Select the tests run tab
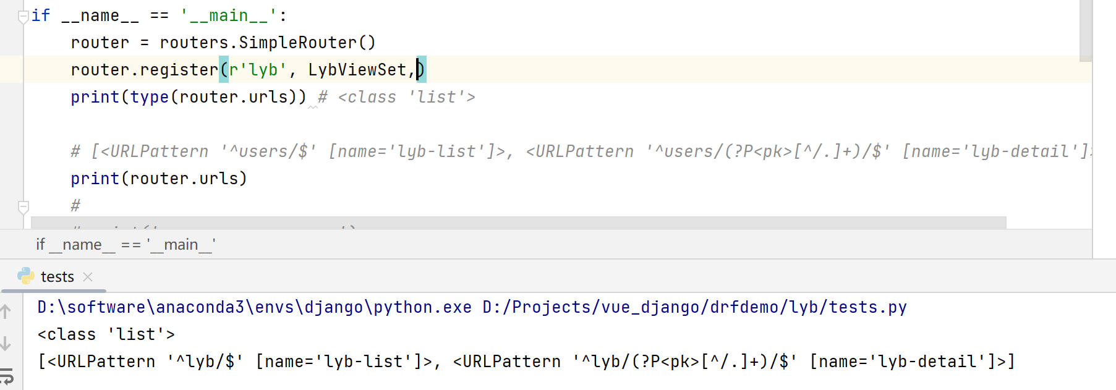 click(x=57, y=277)
